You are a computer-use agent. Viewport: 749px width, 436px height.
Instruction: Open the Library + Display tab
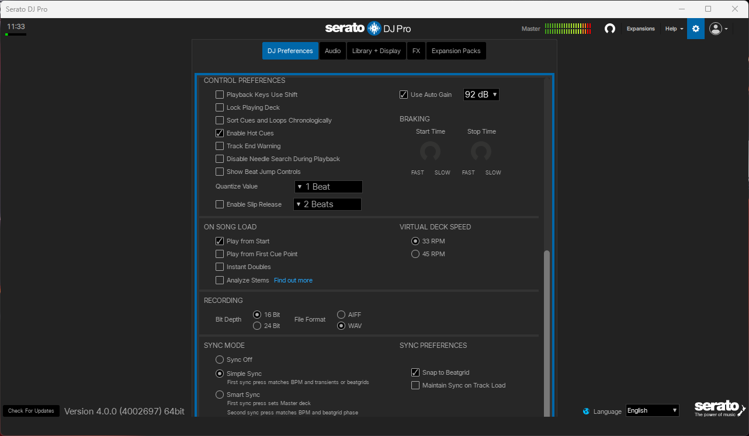click(x=376, y=51)
